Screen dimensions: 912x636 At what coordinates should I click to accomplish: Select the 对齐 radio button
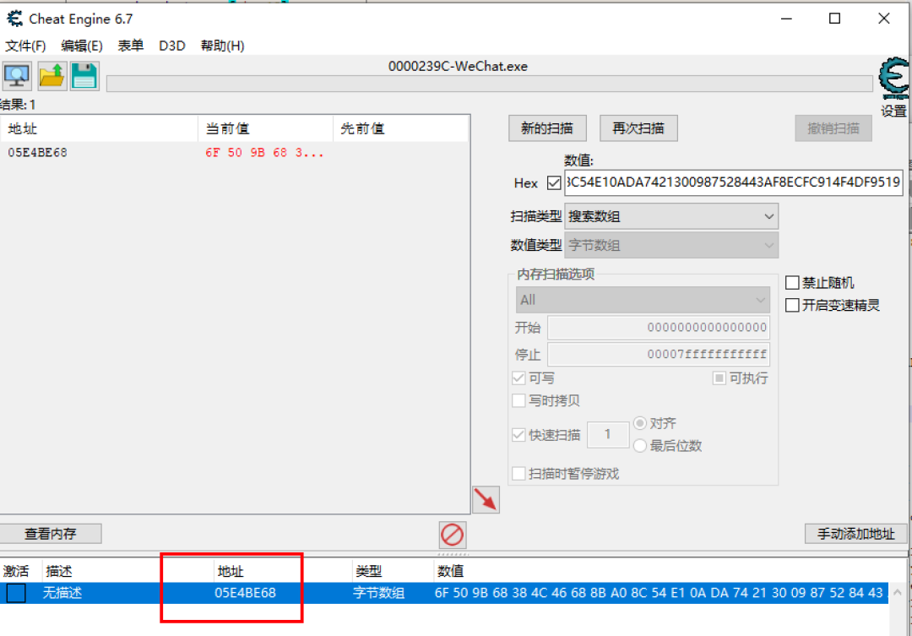[640, 423]
